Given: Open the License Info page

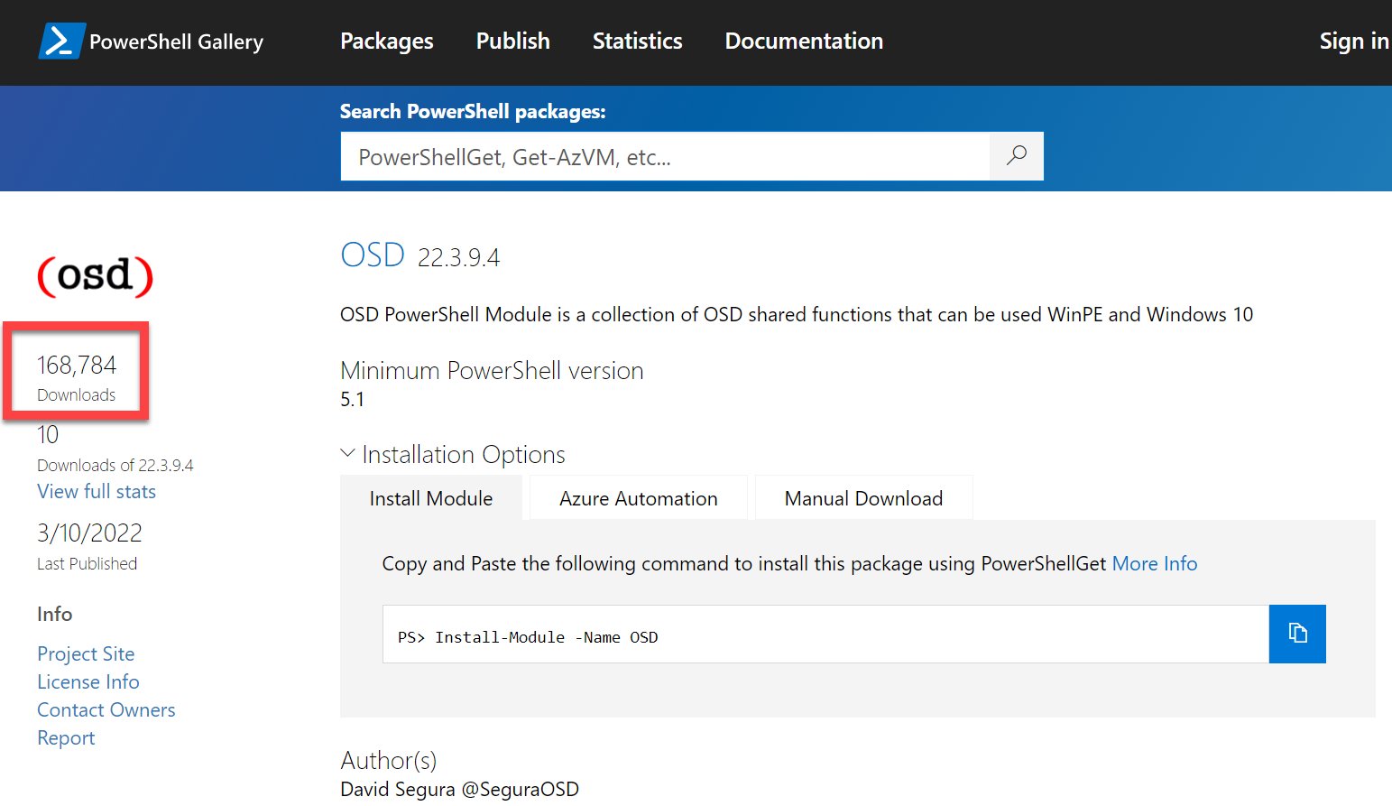Looking at the screenshot, I should tap(88, 681).
